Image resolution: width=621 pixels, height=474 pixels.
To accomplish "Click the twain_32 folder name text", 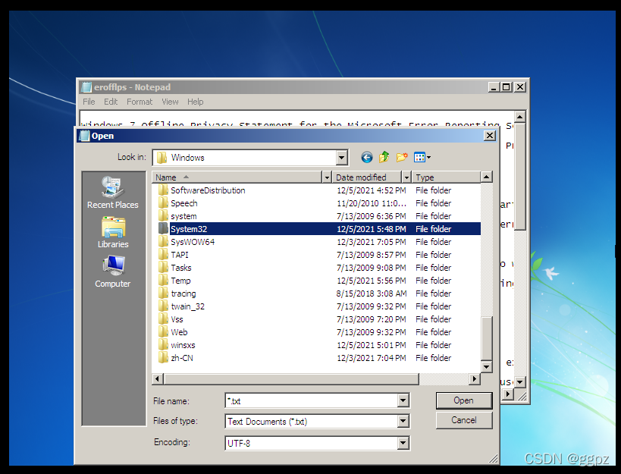I will pyautogui.click(x=188, y=306).
